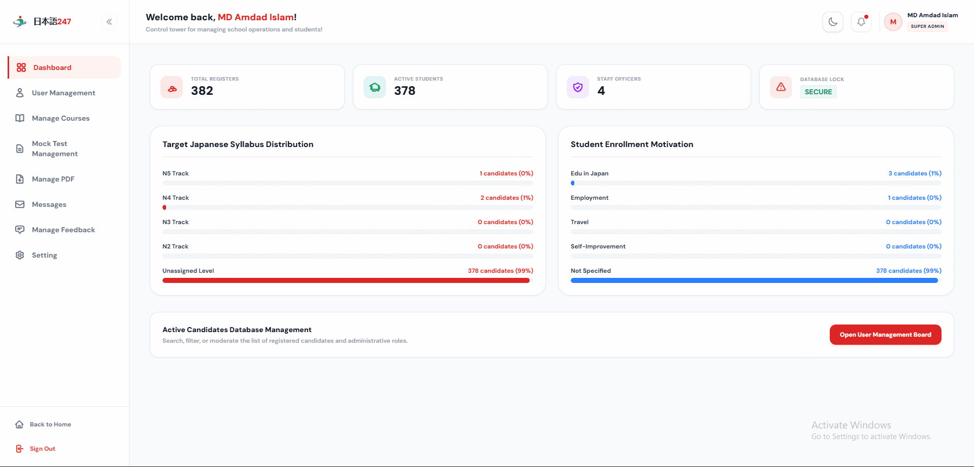Click the Unassigned Level red progress bar
The image size is (974, 467).
click(346, 280)
